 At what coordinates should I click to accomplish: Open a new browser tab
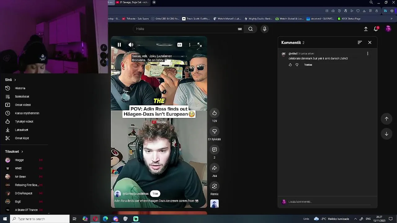[154, 2]
